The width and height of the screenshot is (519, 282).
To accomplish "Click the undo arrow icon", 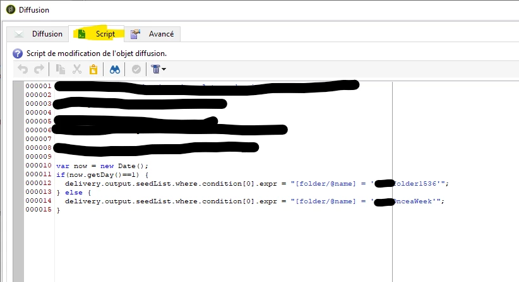I will pos(23,69).
